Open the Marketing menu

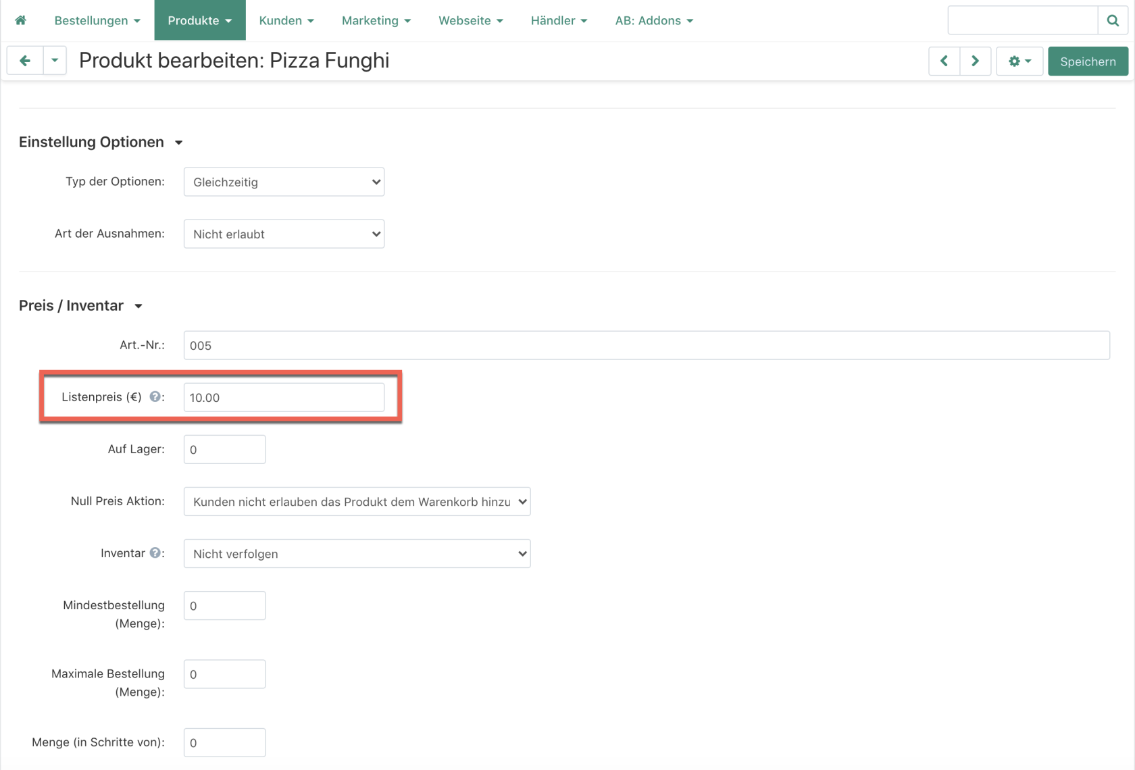tap(376, 20)
